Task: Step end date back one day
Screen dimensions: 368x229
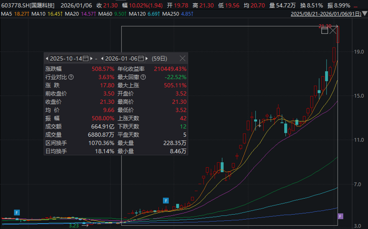Action: pyautogui.click(x=101, y=58)
